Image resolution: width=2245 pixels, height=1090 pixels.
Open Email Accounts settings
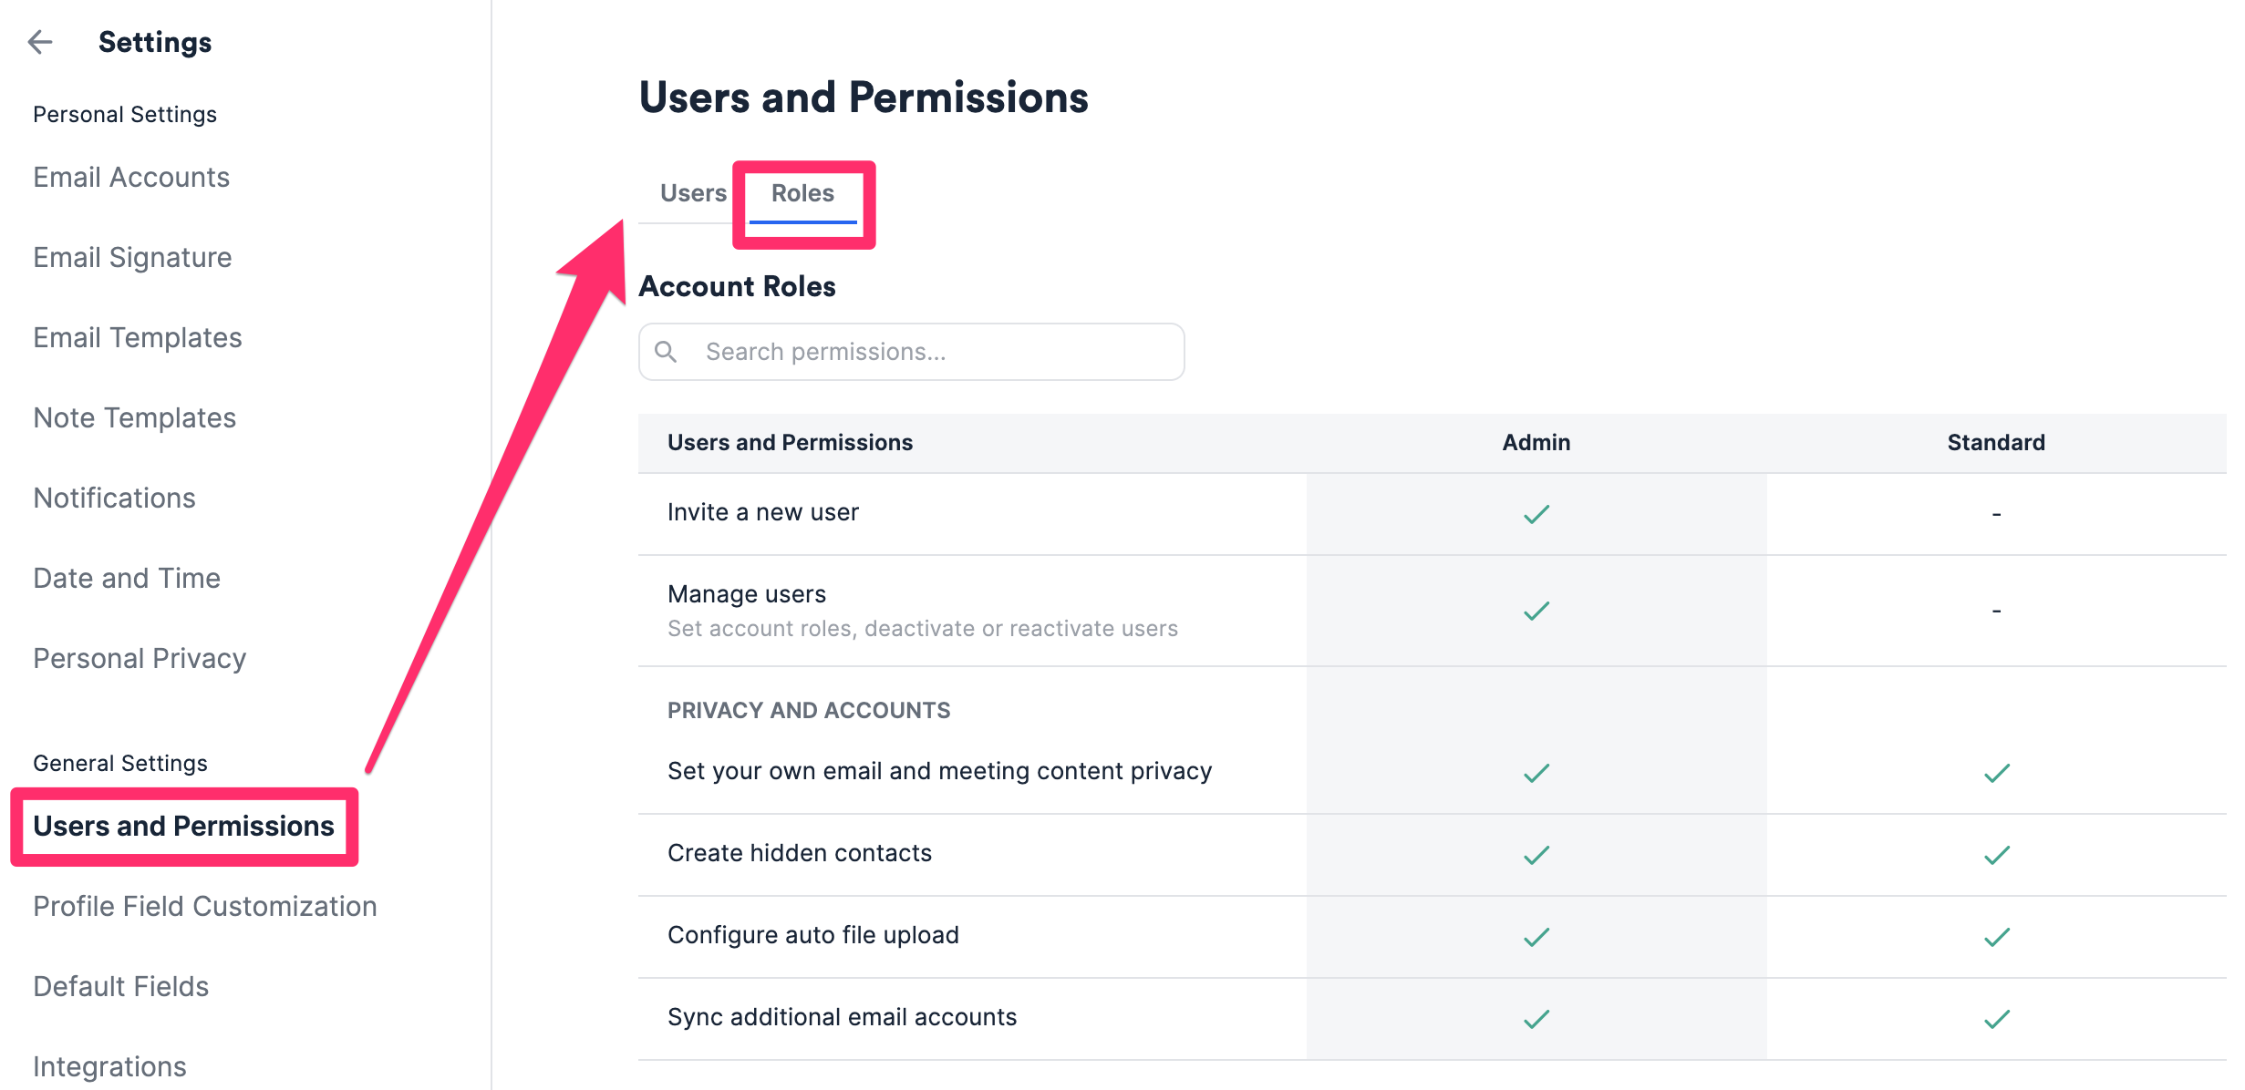(x=130, y=177)
